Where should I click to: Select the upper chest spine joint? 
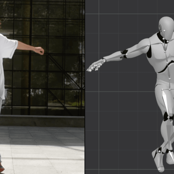click(x=165, y=52)
